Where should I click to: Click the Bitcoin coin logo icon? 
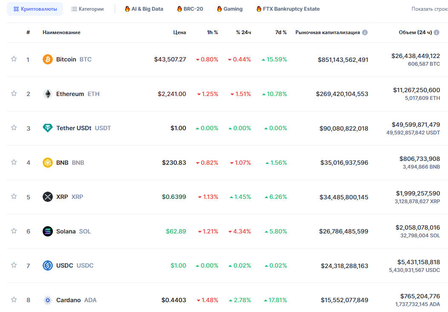(x=48, y=59)
